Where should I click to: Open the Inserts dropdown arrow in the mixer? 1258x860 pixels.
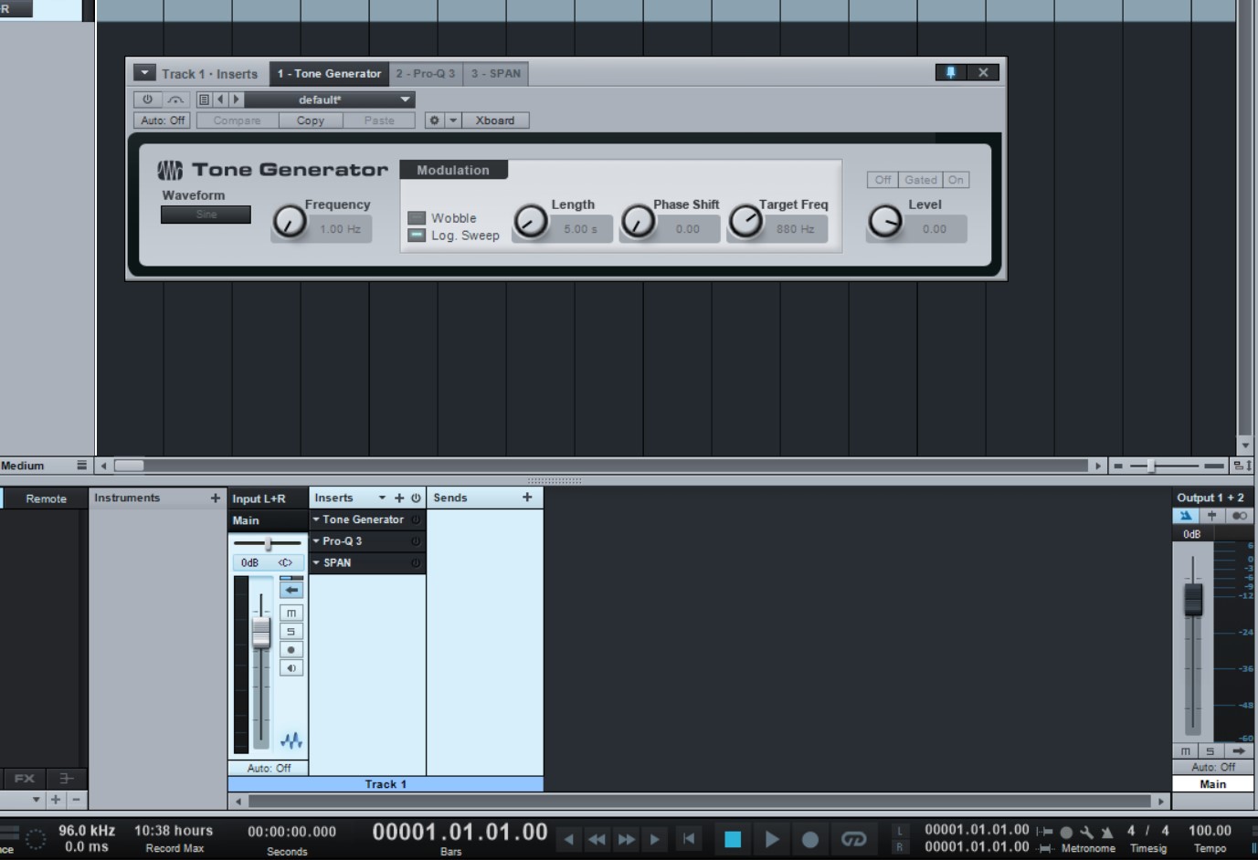(382, 498)
